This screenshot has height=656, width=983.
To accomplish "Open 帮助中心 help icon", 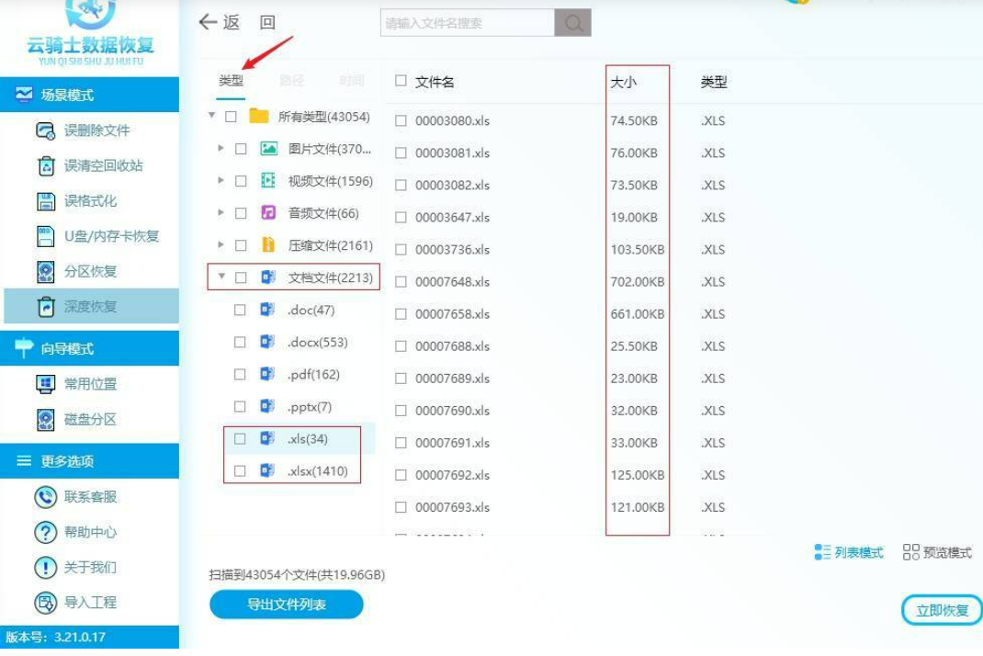I will [45, 532].
